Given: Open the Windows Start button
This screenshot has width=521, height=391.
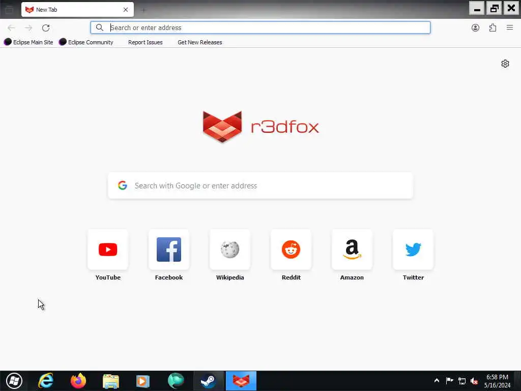Looking at the screenshot, I should click(x=14, y=381).
